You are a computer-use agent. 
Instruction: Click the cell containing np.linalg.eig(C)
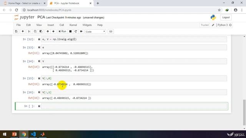tap(134, 39)
